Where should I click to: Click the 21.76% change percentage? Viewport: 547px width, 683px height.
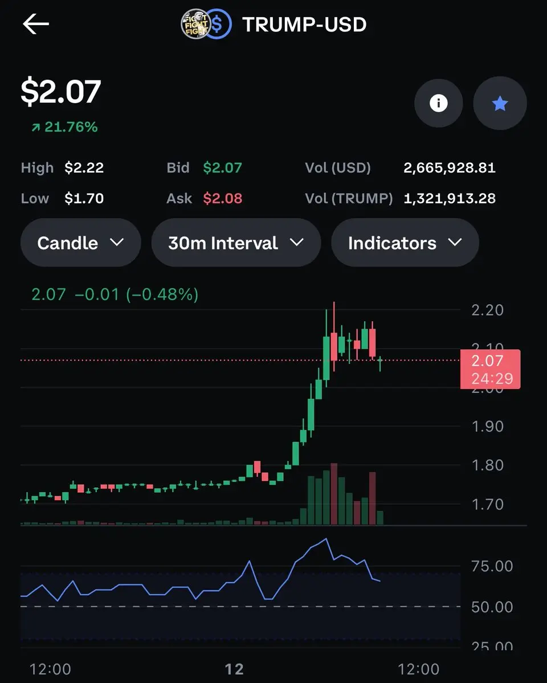[71, 127]
